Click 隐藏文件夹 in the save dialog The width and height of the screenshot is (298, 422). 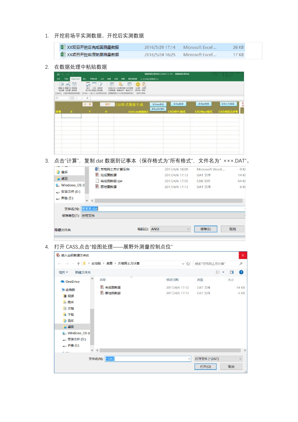[63, 230]
